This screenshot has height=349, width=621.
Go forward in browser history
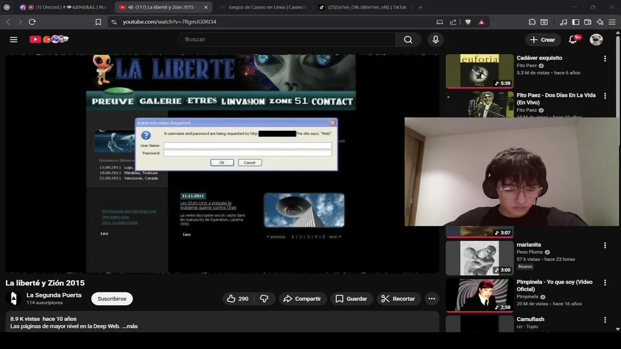(20, 22)
